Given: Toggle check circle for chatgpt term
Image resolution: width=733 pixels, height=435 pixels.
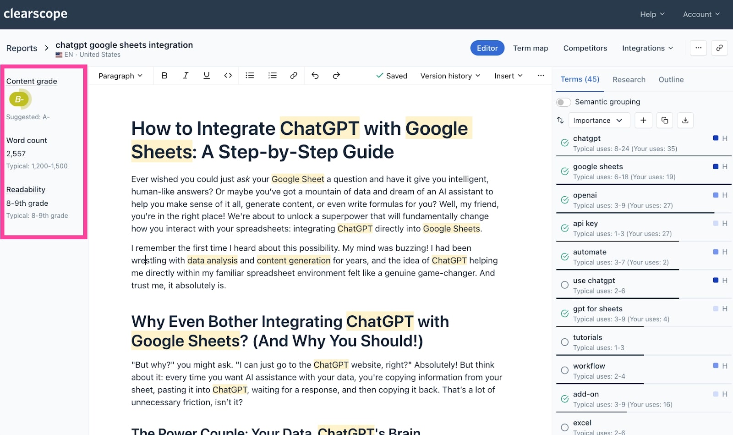Looking at the screenshot, I should (x=565, y=143).
